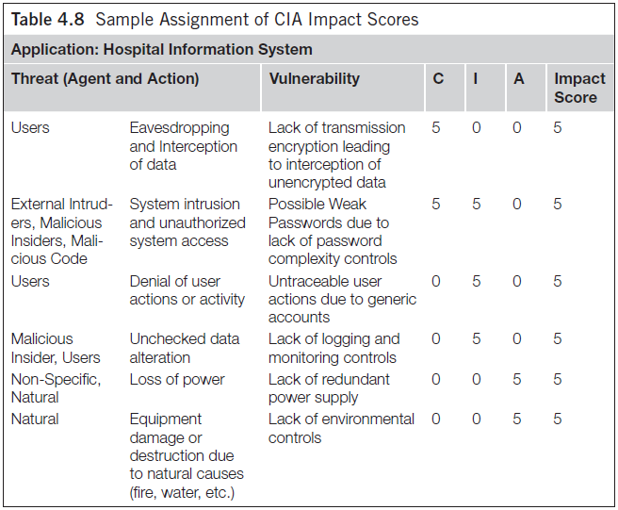618x510 pixels.
Task: Select the Eavesdropping and Interception of data cell
Action: [184, 146]
